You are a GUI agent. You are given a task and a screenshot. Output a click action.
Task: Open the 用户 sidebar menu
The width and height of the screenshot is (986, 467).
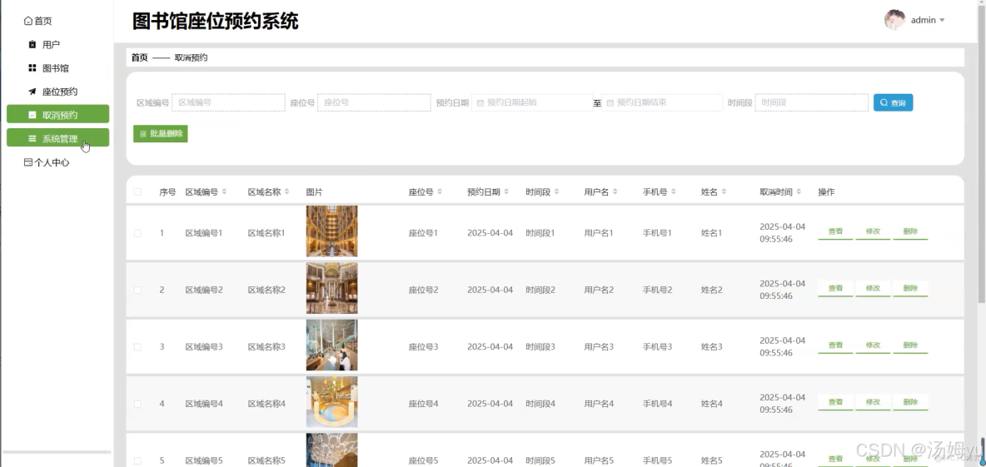(x=57, y=45)
